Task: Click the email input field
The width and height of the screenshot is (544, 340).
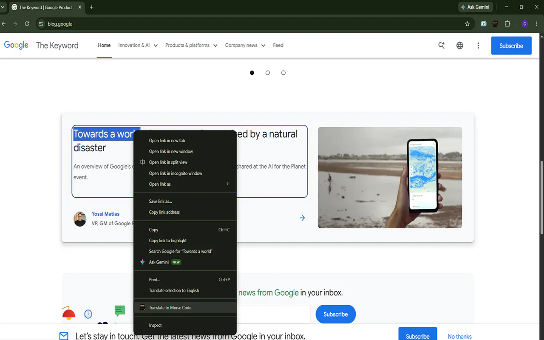Action: [273, 314]
